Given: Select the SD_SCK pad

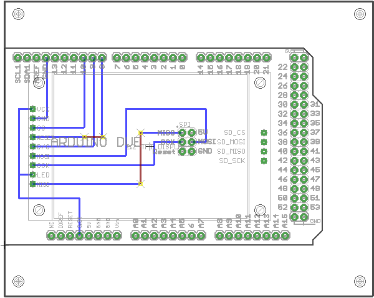Looking at the screenshot, I should pyautogui.click(x=264, y=161).
